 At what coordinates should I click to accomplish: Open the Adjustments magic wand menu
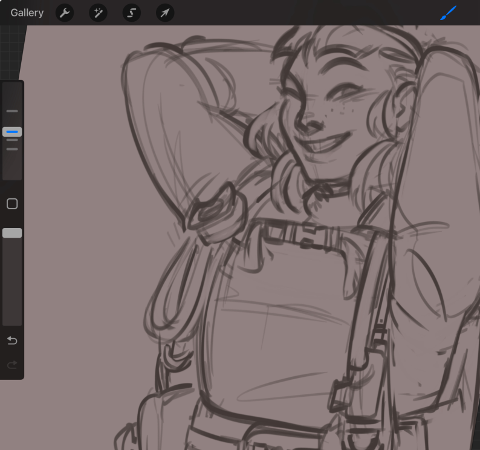click(98, 13)
